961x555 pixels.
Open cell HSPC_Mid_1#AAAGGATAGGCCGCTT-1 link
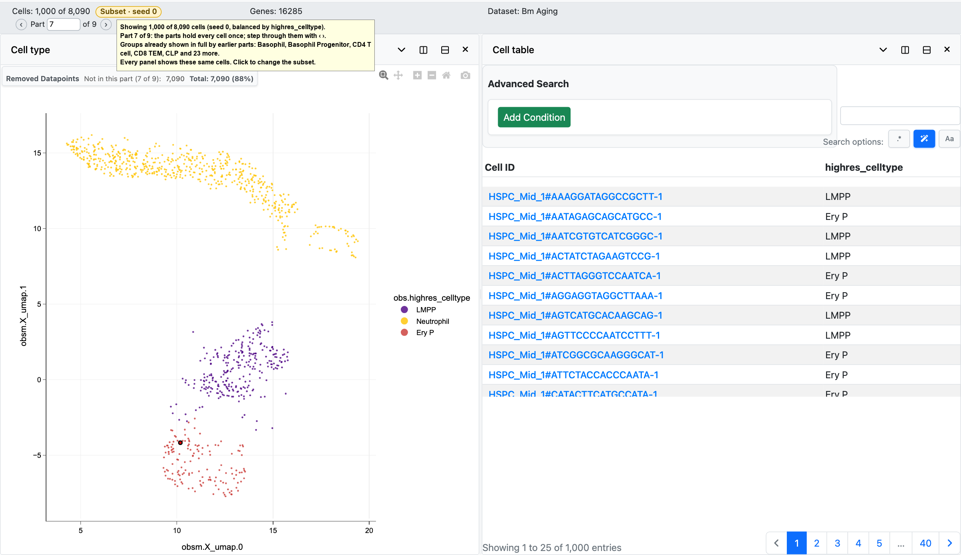(x=575, y=197)
